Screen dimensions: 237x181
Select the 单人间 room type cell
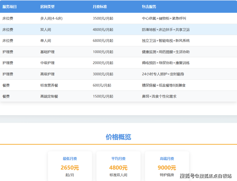click(45, 41)
